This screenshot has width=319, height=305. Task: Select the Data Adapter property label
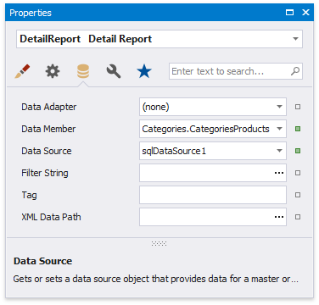coord(49,107)
